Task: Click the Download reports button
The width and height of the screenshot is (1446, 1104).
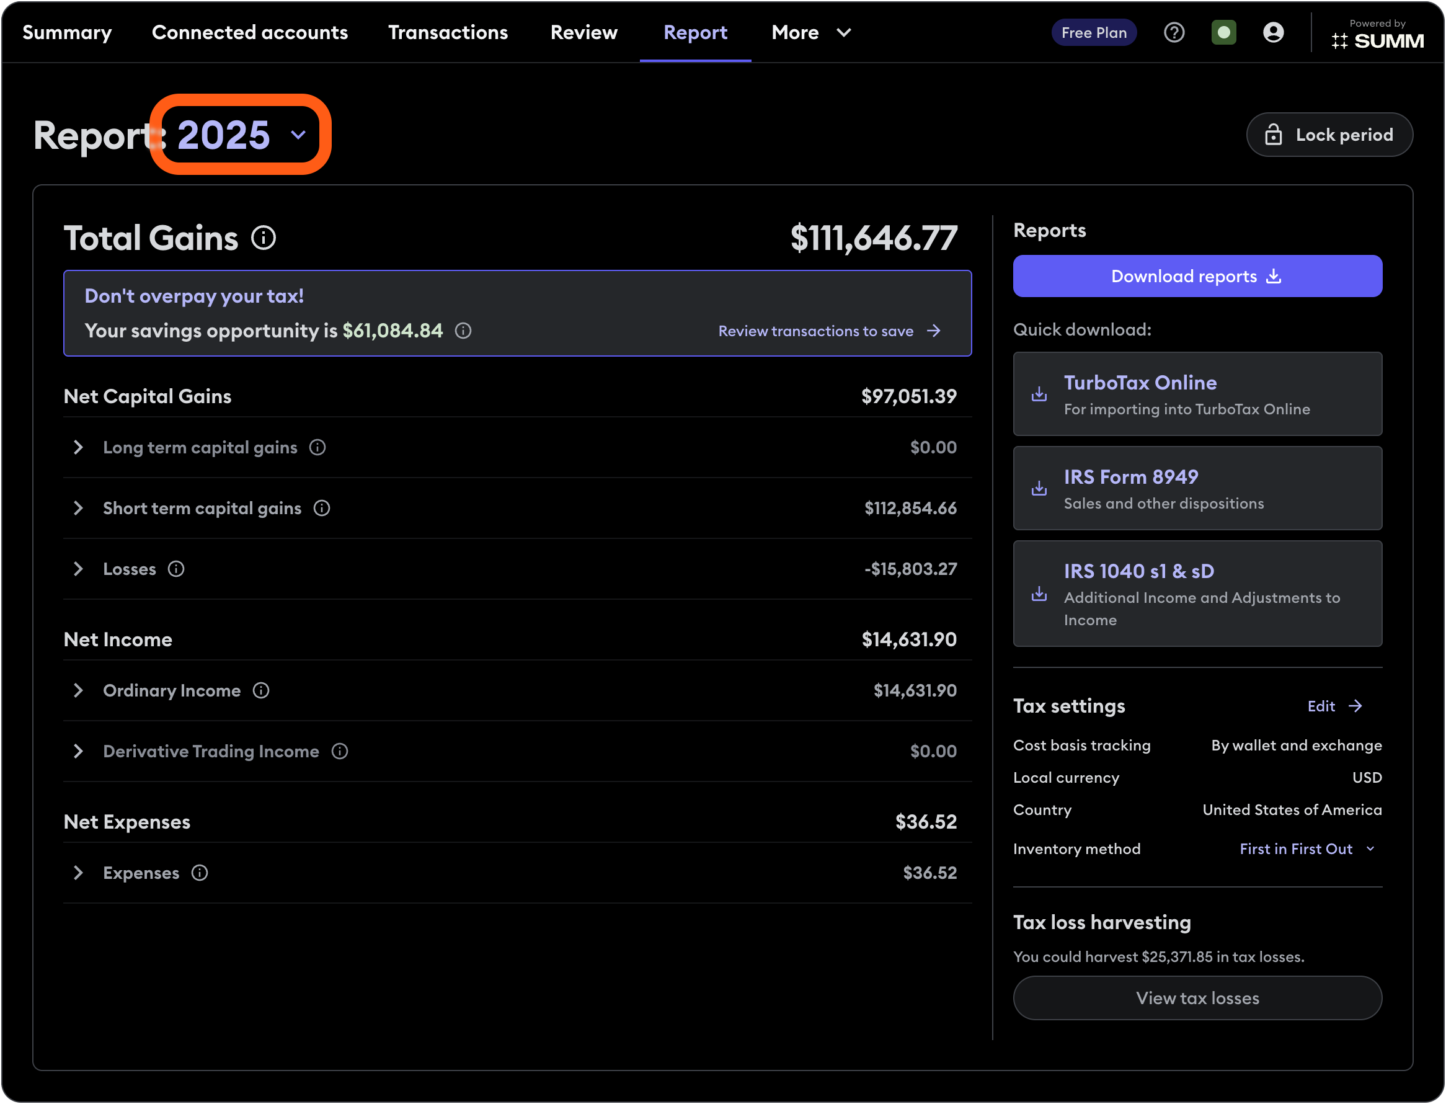Action: point(1197,276)
